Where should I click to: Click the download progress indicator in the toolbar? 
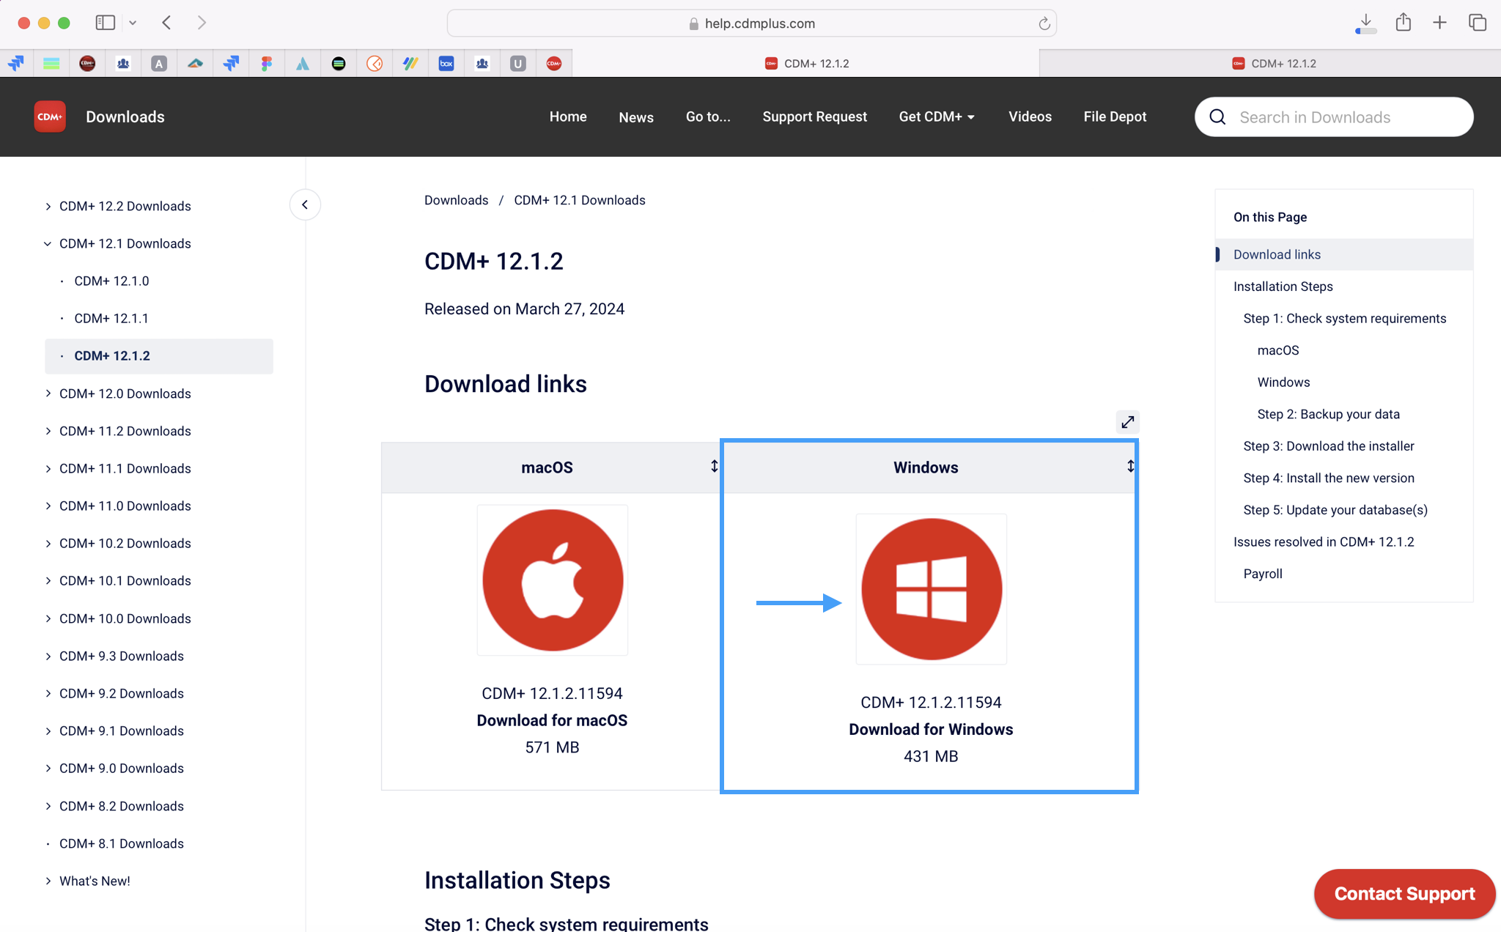coord(1365,23)
